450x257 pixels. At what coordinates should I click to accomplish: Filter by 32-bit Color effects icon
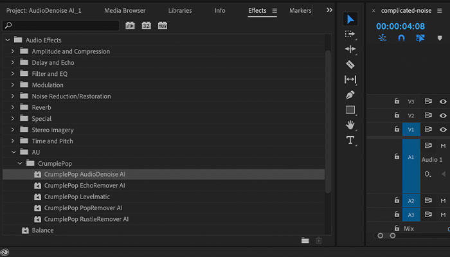147,26
